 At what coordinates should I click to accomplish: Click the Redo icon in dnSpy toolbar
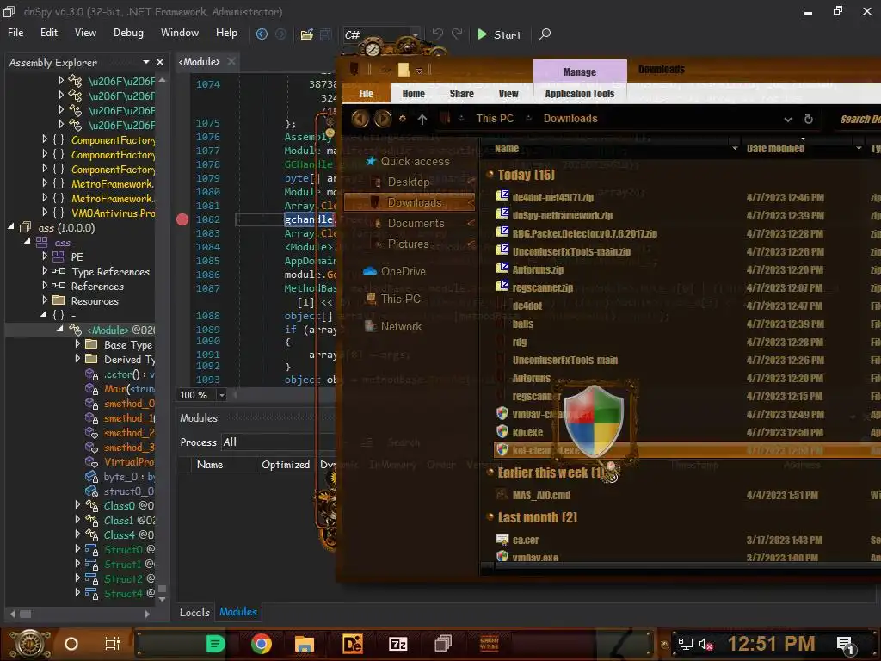(458, 34)
